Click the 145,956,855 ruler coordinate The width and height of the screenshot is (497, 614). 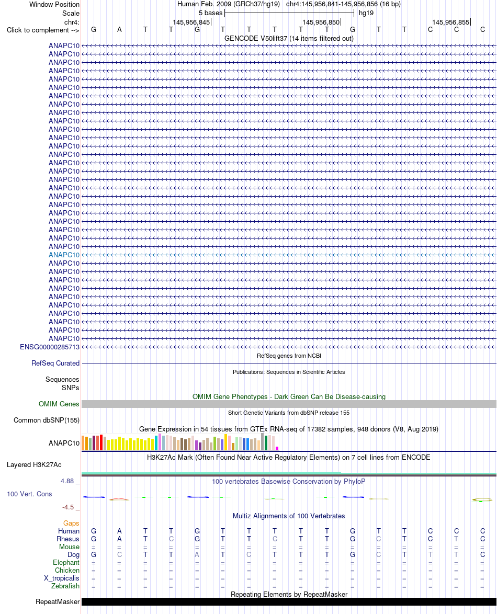pyautogui.click(x=451, y=22)
